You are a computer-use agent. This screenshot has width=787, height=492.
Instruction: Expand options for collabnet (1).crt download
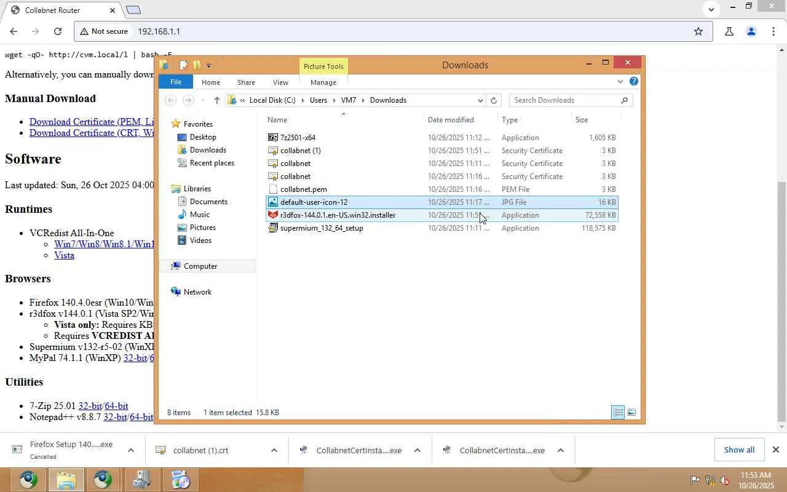coord(274,450)
